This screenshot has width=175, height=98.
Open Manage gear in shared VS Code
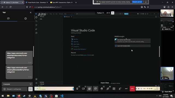(36, 83)
